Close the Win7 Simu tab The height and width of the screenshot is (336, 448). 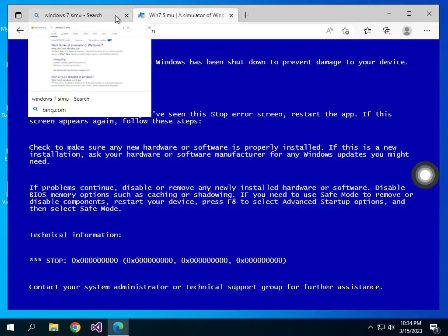click(231, 15)
